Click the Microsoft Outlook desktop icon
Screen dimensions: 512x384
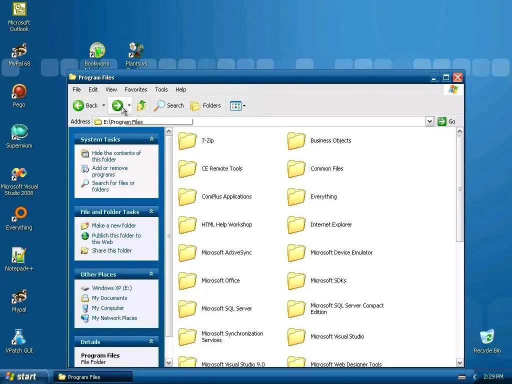(19, 16)
